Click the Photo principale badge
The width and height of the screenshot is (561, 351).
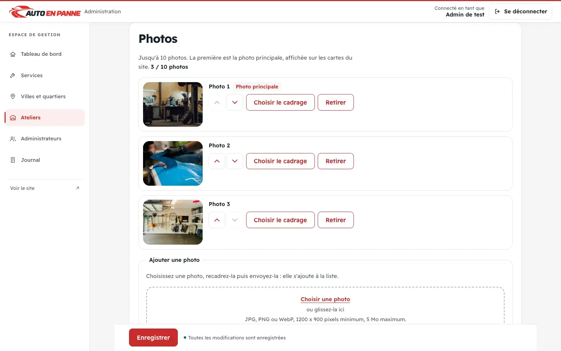point(257,87)
